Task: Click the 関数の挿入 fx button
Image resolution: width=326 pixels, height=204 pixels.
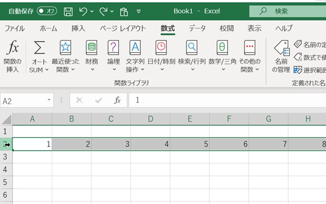Action: pos(13,56)
